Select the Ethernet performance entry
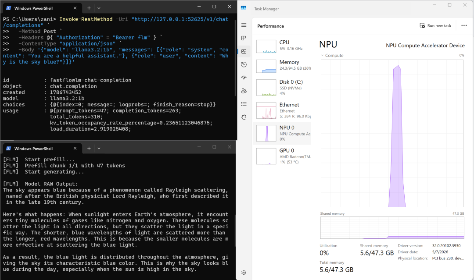 (282, 110)
